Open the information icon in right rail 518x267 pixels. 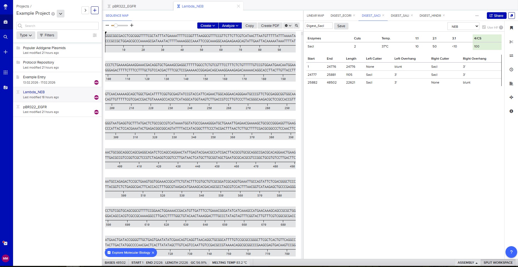(511, 111)
